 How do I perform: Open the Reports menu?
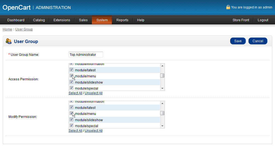(122, 20)
